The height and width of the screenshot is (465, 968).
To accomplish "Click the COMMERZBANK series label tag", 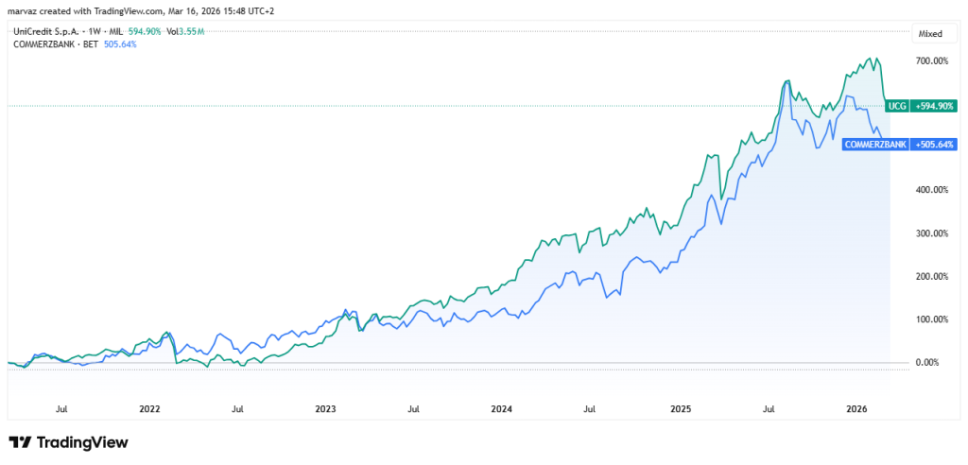I will tap(874, 145).
